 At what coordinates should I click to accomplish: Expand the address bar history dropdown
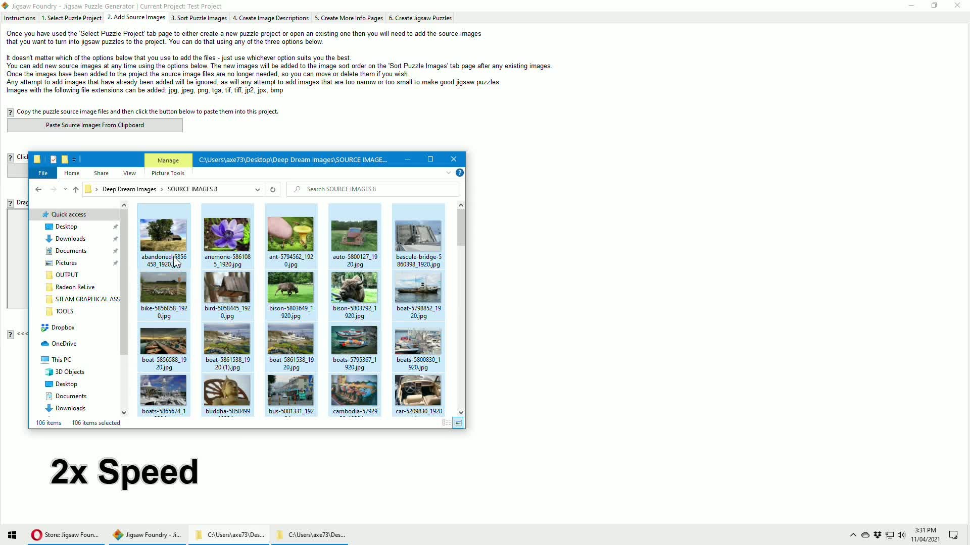(x=257, y=189)
